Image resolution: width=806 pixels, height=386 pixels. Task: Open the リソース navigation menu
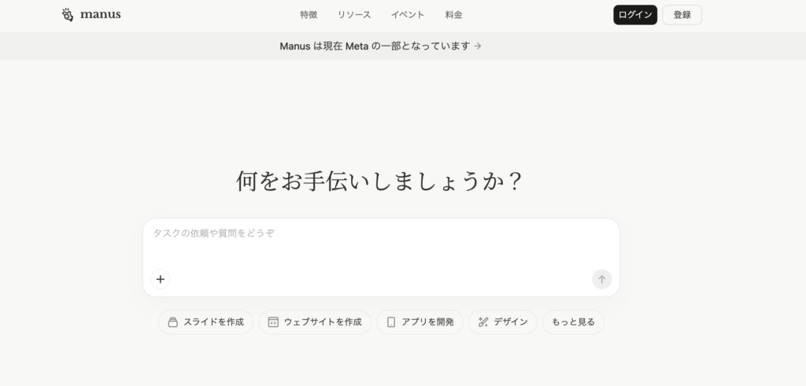353,15
